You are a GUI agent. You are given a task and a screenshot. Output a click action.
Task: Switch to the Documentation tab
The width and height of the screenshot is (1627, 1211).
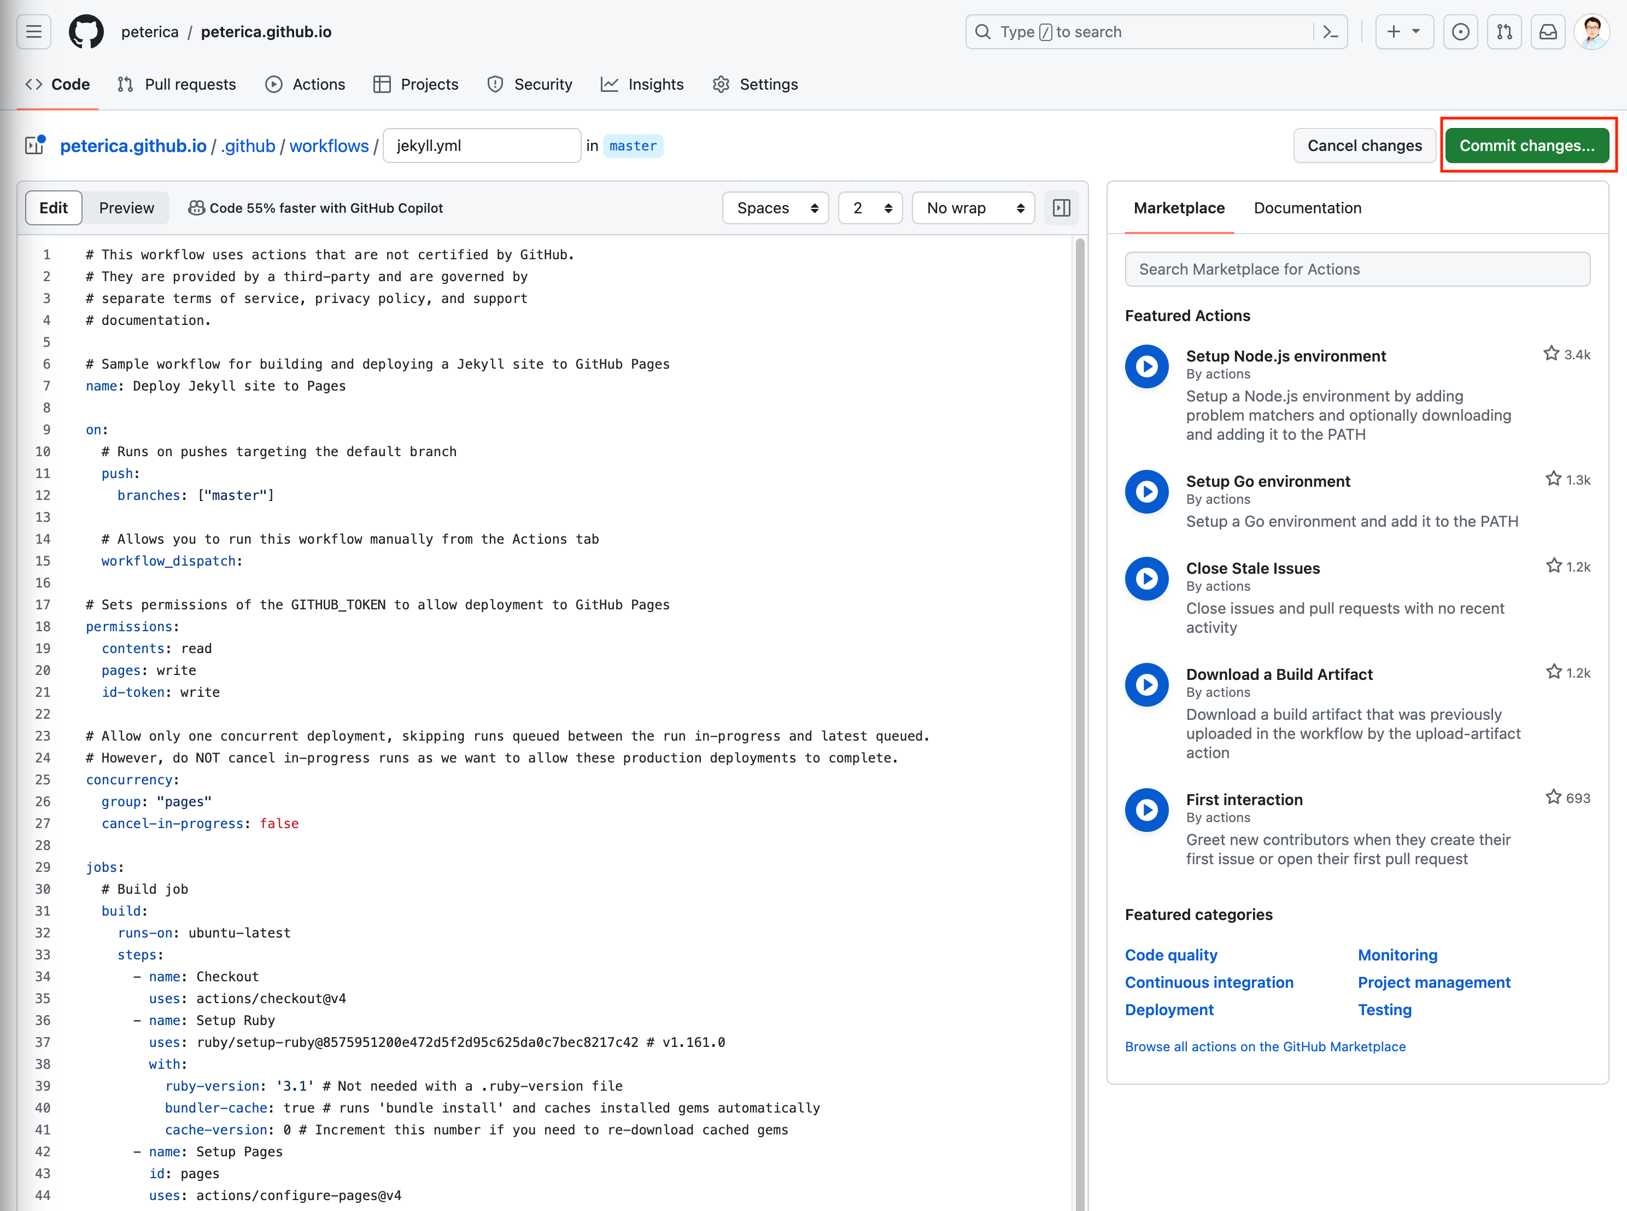pyautogui.click(x=1308, y=208)
